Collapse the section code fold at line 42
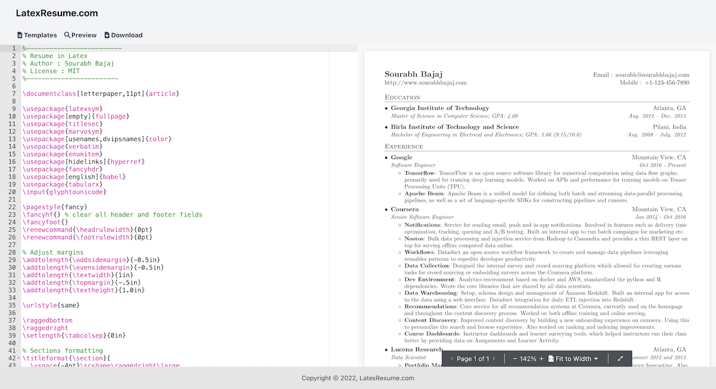This screenshot has height=389, width=716. coord(17,358)
